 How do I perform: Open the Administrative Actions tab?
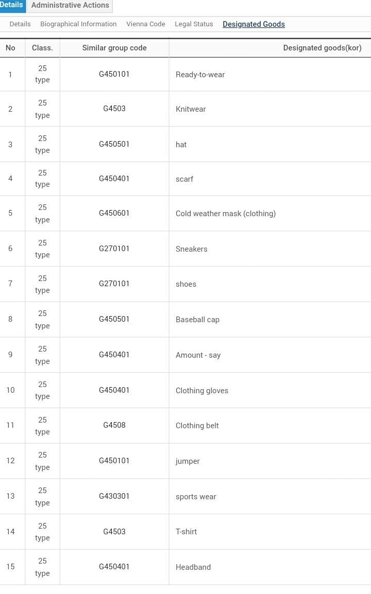click(70, 5)
